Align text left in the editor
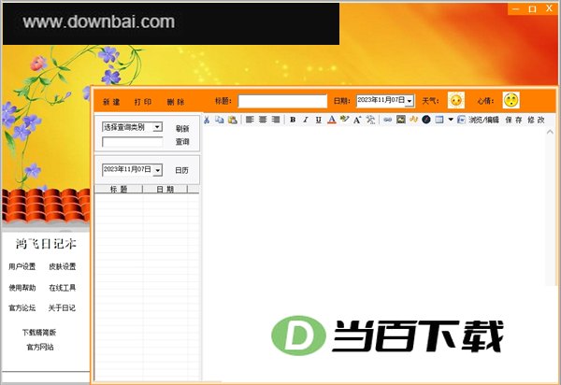This screenshot has width=561, height=385. pyautogui.click(x=250, y=120)
